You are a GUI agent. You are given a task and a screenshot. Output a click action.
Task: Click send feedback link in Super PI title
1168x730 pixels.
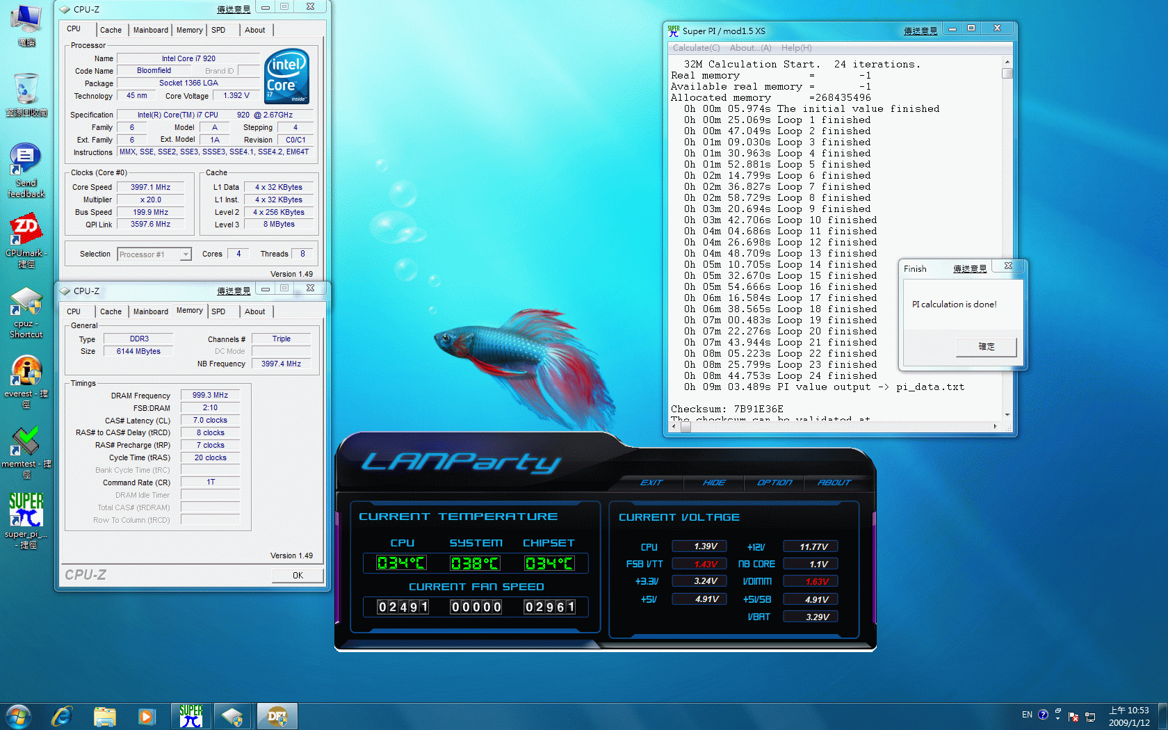coord(920,31)
